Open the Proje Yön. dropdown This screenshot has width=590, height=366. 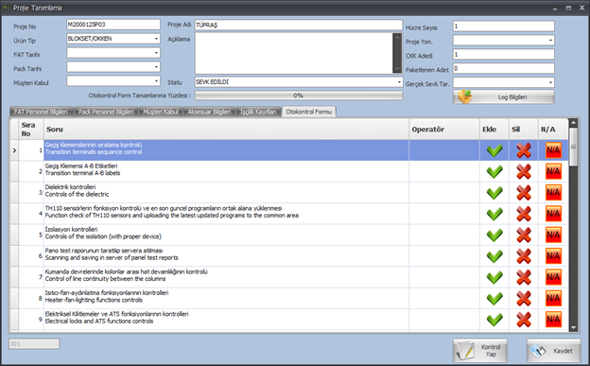(550, 41)
